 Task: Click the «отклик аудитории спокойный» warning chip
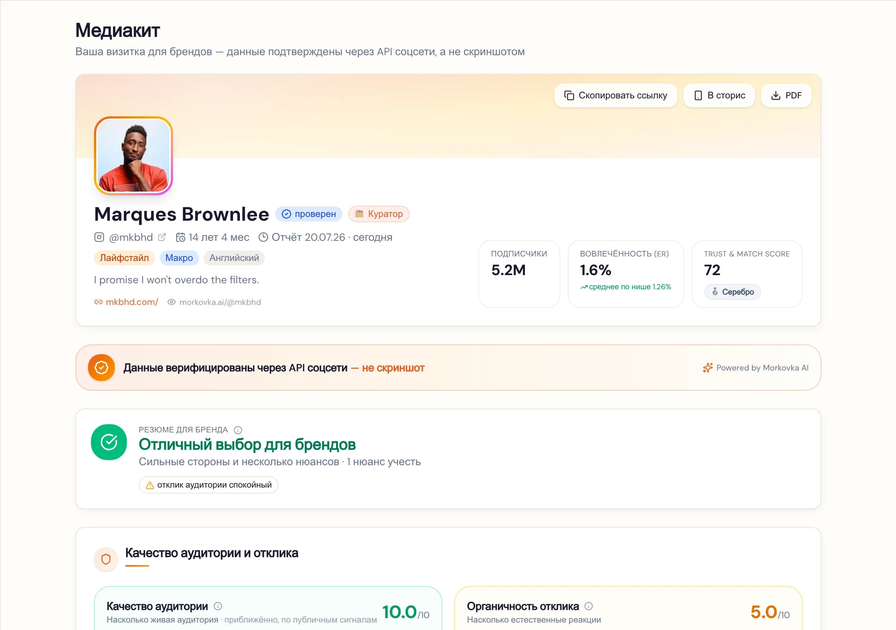pyautogui.click(x=209, y=485)
